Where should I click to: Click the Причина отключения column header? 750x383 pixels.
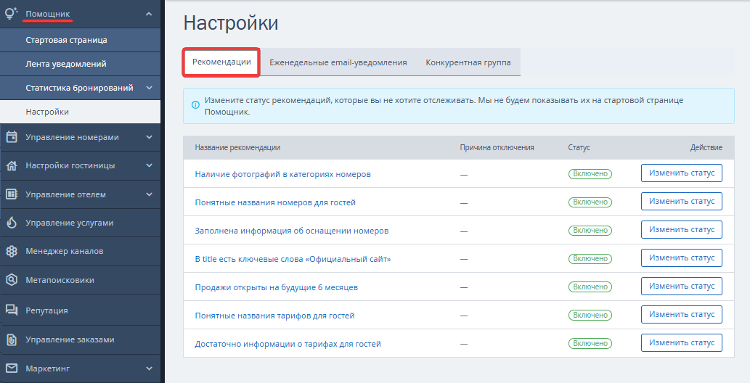497,147
